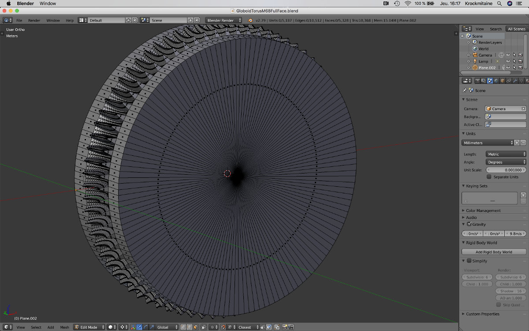Viewport: 529px width, 331px height.
Task: Click the 3D manipulator axes toggle icon
Action: (133, 327)
